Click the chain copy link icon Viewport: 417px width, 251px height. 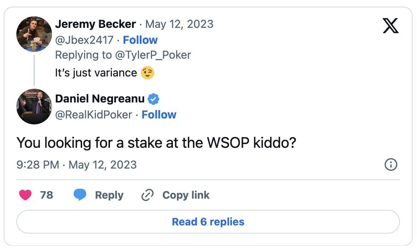(148, 195)
